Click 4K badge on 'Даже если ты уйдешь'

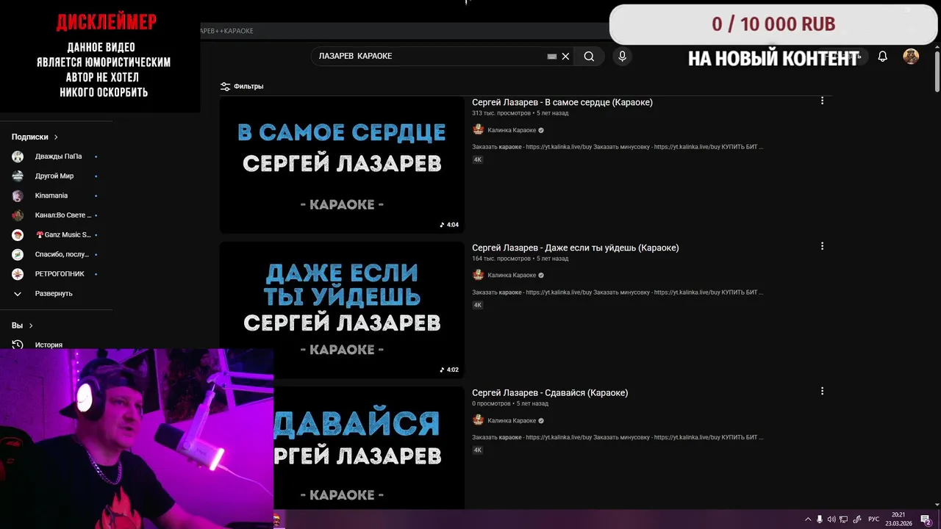point(477,305)
